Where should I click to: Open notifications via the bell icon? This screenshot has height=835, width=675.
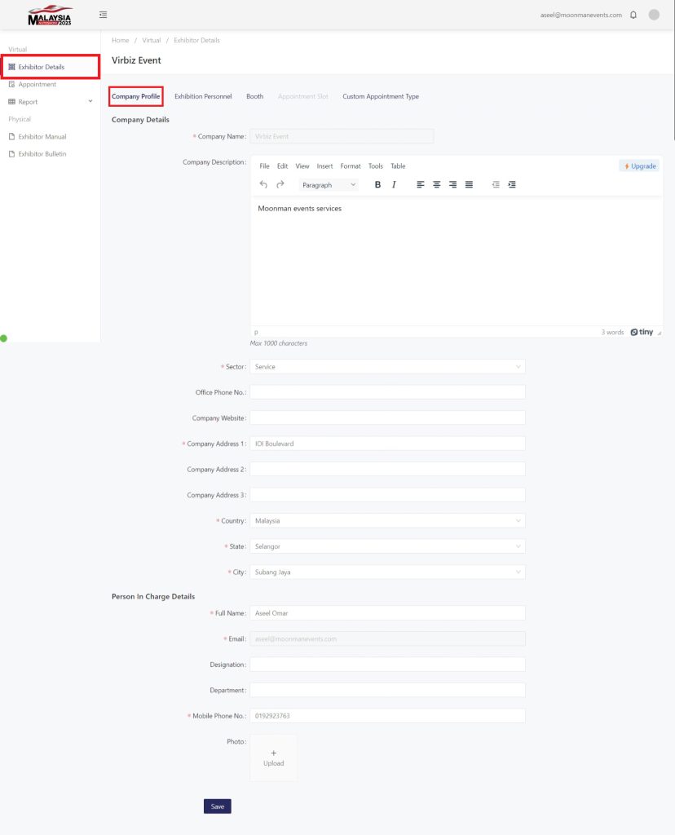click(633, 15)
